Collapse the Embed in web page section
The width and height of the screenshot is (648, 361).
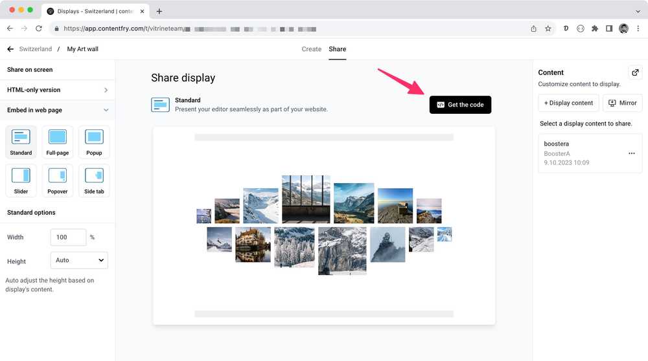tap(58, 110)
